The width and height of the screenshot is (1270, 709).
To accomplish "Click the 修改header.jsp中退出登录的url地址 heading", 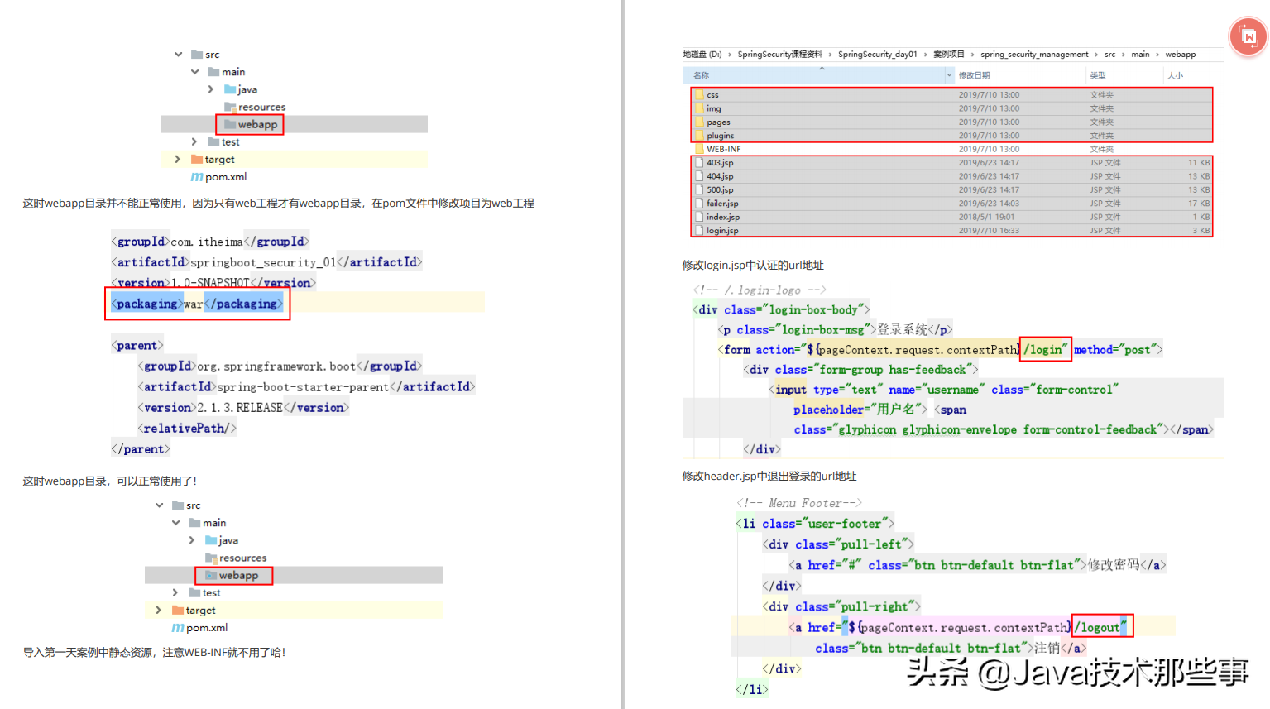I will [769, 477].
